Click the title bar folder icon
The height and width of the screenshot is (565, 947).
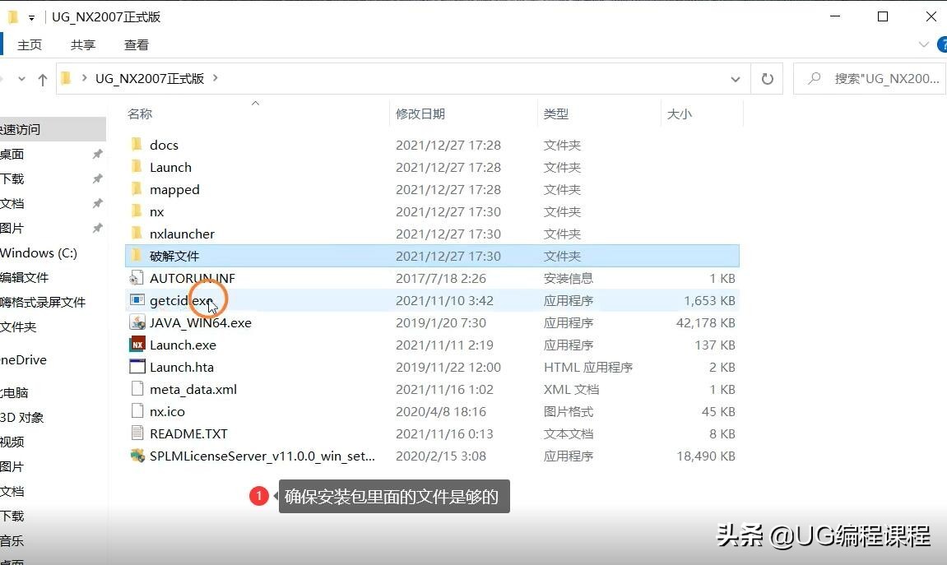[12, 17]
